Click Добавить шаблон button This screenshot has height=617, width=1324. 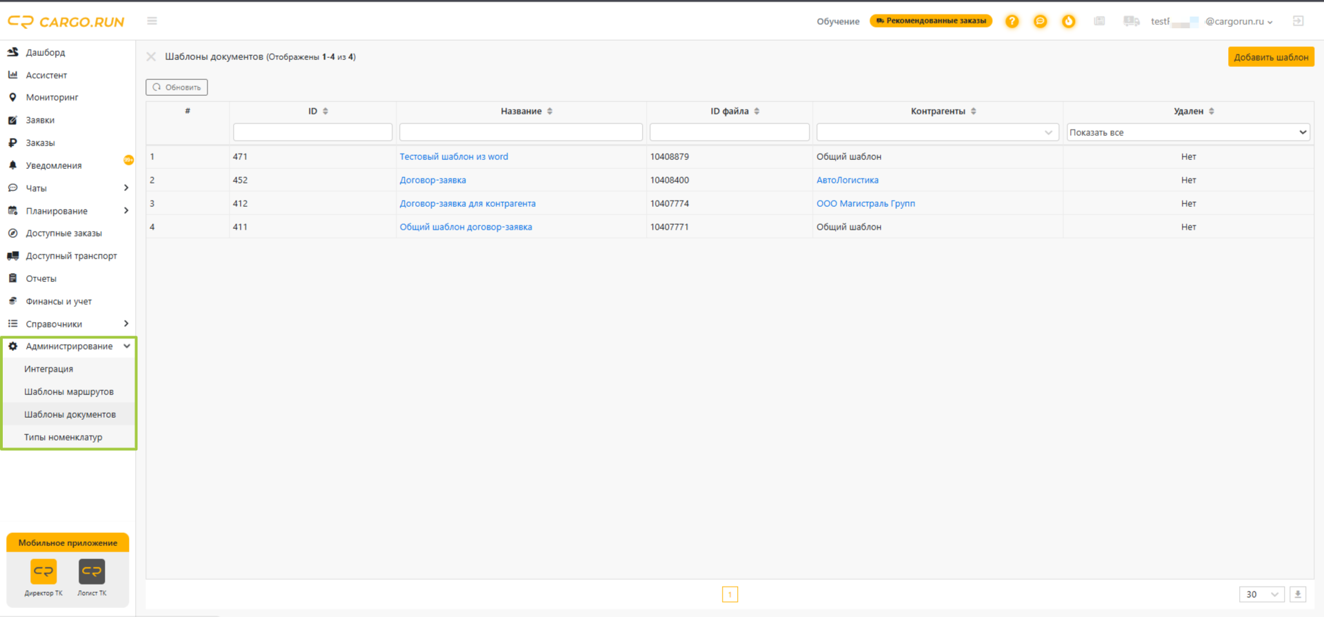[x=1271, y=57]
